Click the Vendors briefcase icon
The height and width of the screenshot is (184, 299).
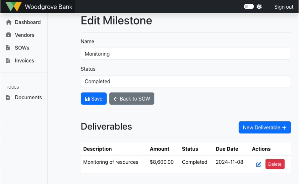[8, 35]
